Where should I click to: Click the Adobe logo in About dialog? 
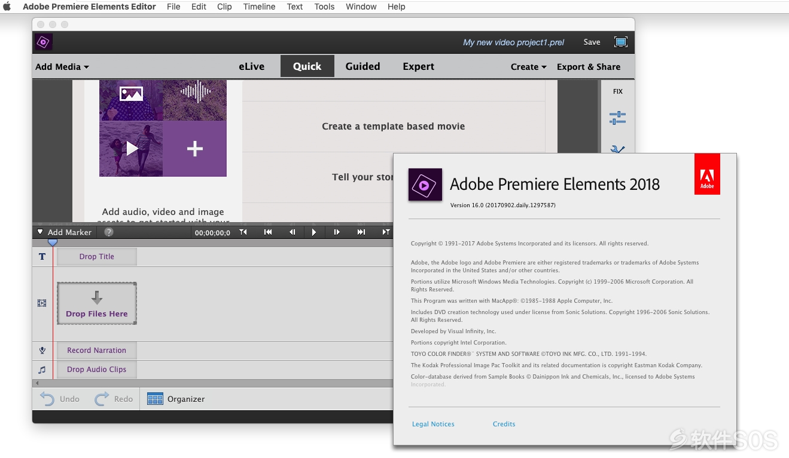click(707, 174)
